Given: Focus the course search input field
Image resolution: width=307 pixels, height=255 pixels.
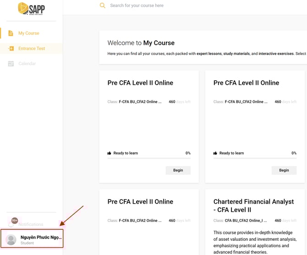Looking at the screenshot, I should (183, 6).
